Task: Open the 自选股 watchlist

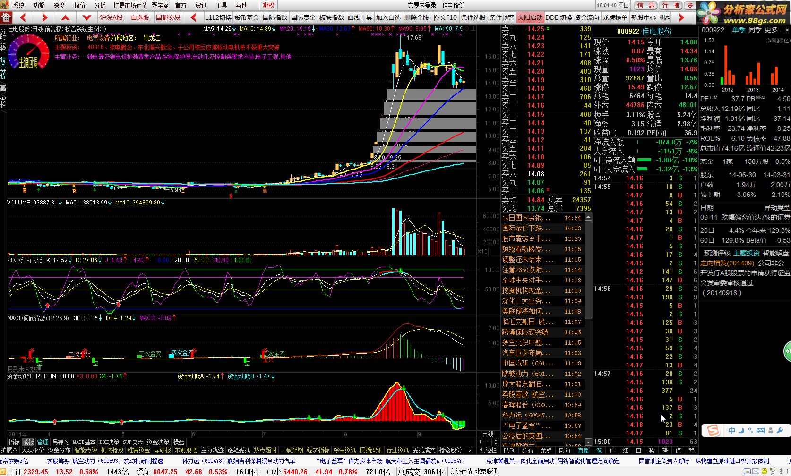Action: [x=140, y=17]
